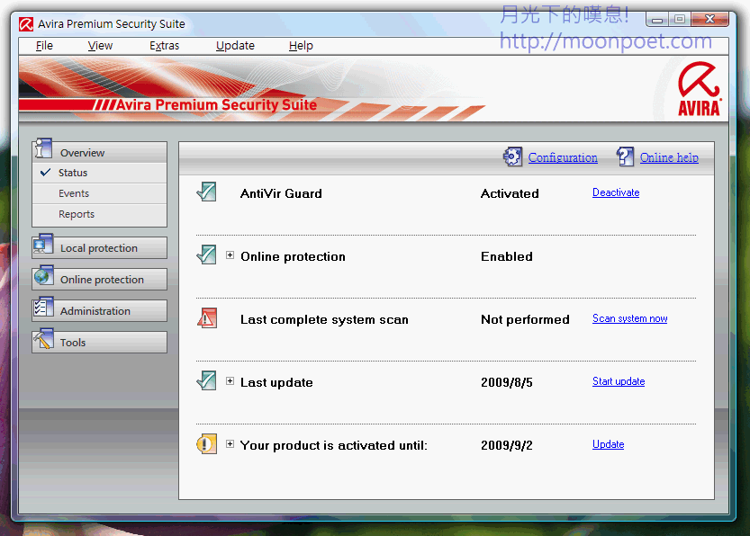Click the green check icon beside AntiVir Guard

click(x=207, y=192)
